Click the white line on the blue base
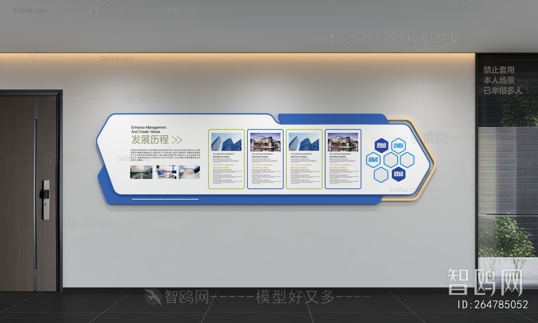 coord(165,199)
